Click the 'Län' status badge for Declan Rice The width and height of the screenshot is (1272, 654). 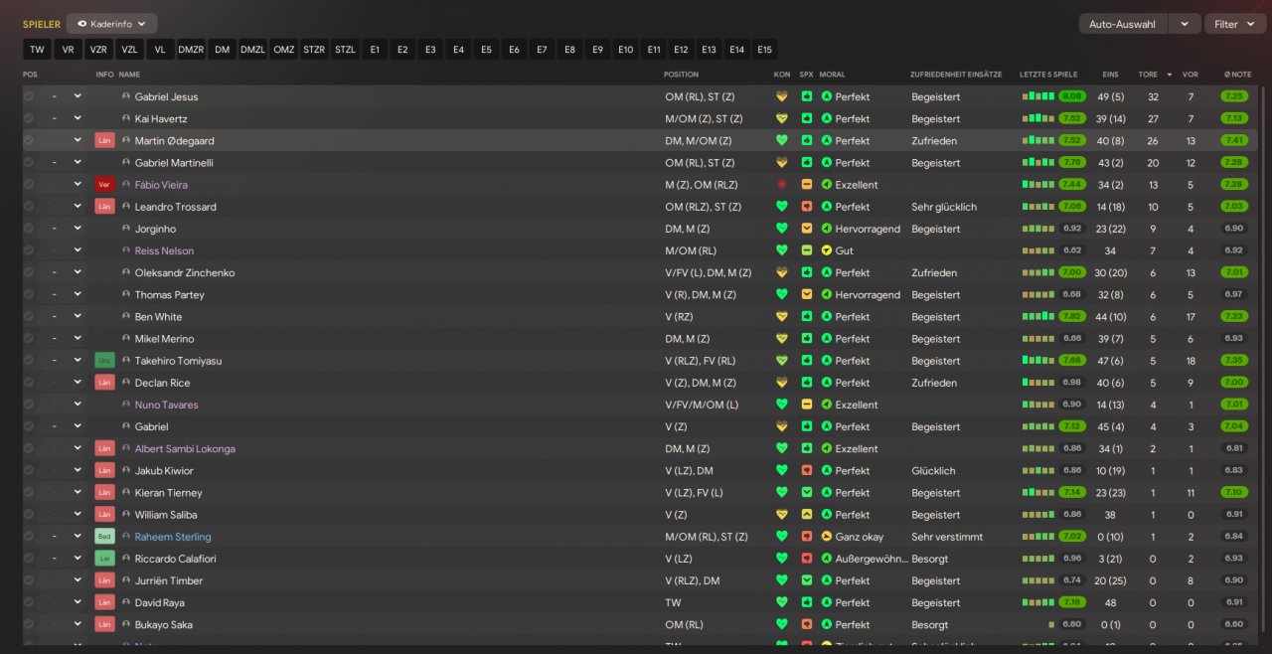tap(104, 383)
